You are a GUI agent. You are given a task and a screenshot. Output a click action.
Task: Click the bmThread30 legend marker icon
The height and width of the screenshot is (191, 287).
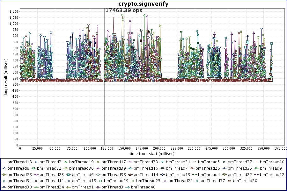4,187
